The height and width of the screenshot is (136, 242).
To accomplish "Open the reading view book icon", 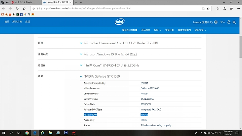I will tap(203, 9).
